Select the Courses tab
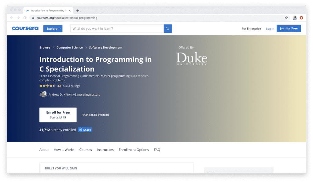 [86, 150]
